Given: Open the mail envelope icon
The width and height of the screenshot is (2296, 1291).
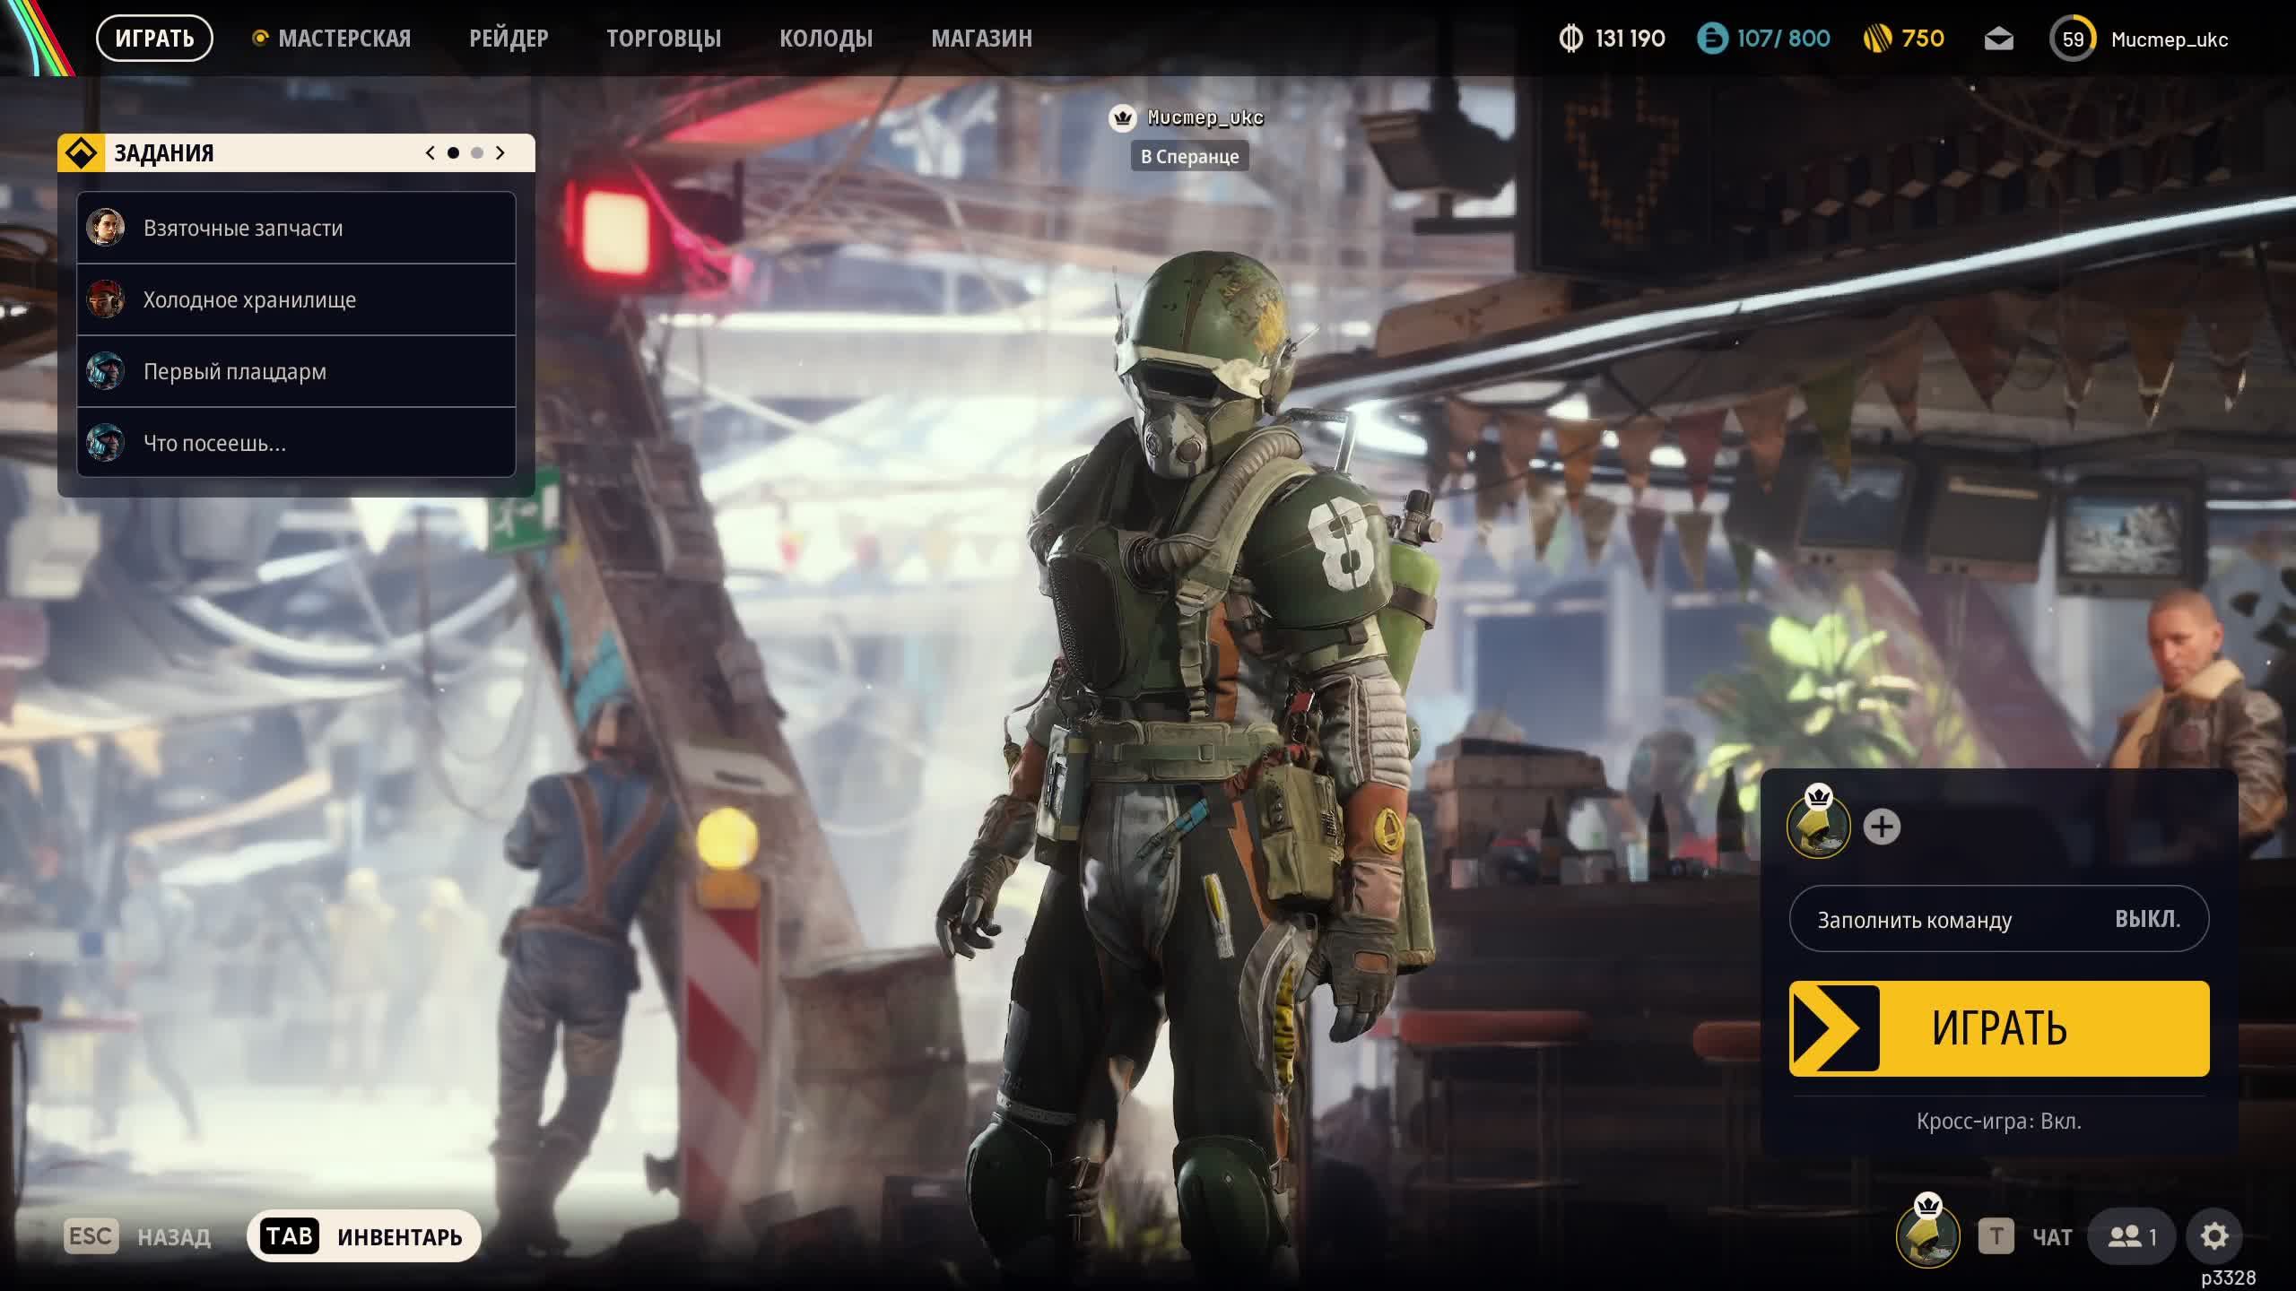Looking at the screenshot, I should click(x=1998, y=39).
